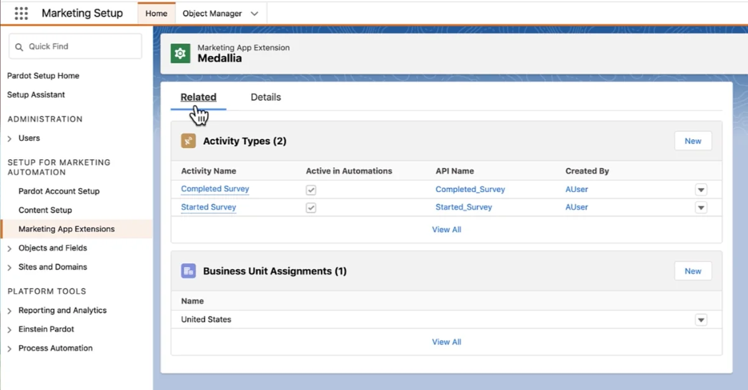Expand the Users tree item
The image size is (748, 390).
coord(9,139)
